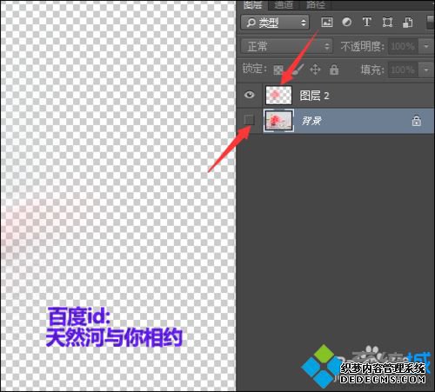Click the 背景 layer lock icon

[417, 121]
